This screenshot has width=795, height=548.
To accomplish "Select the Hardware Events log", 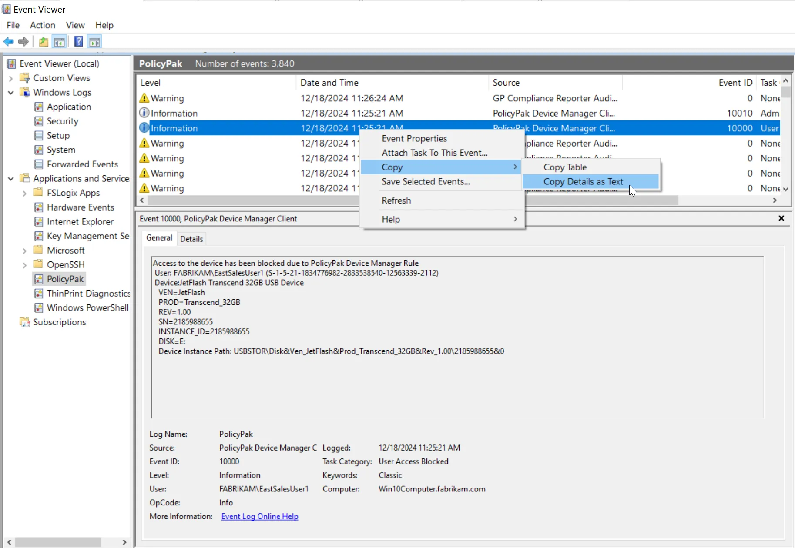I will tap(81, 207).
